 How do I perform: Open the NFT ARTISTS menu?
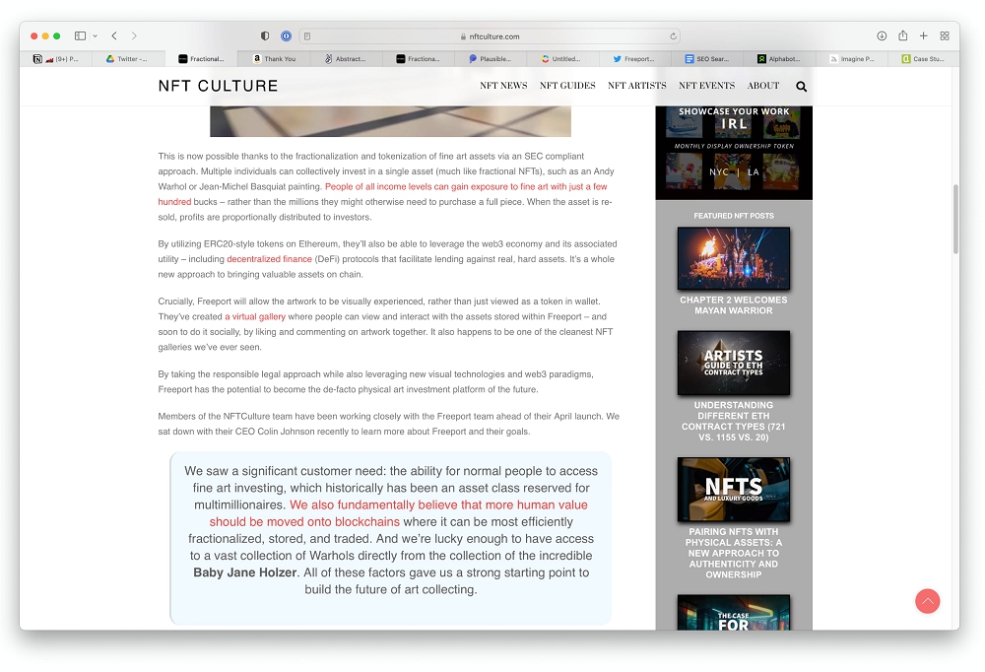click(636, 86)
